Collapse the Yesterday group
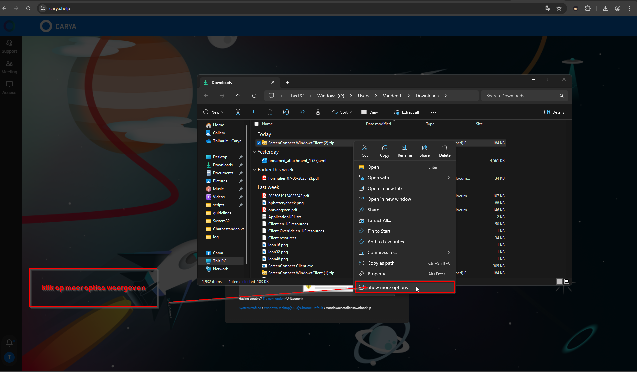The image size is (637, 372). point(255,152)
